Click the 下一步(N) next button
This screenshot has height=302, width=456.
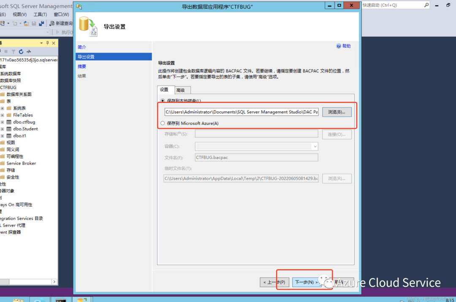[x=306, y=282]
